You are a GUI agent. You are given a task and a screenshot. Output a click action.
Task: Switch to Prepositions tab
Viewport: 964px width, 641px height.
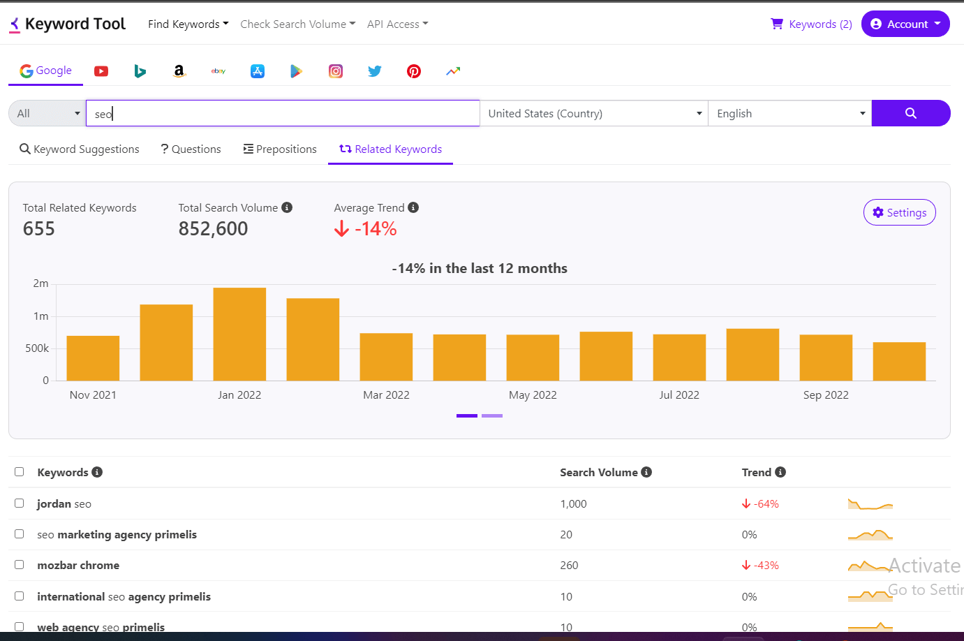point(280,149)
